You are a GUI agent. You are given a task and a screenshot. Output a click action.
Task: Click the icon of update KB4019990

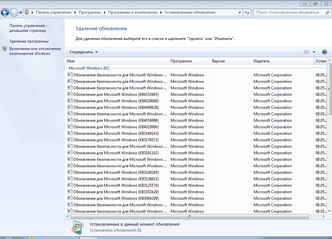(x=70, y=127)
